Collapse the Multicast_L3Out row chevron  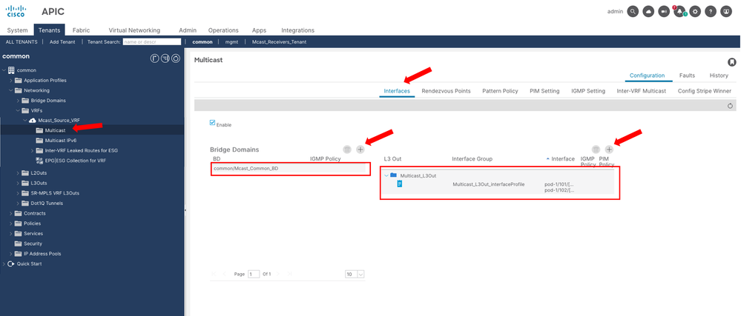(386, 175)
